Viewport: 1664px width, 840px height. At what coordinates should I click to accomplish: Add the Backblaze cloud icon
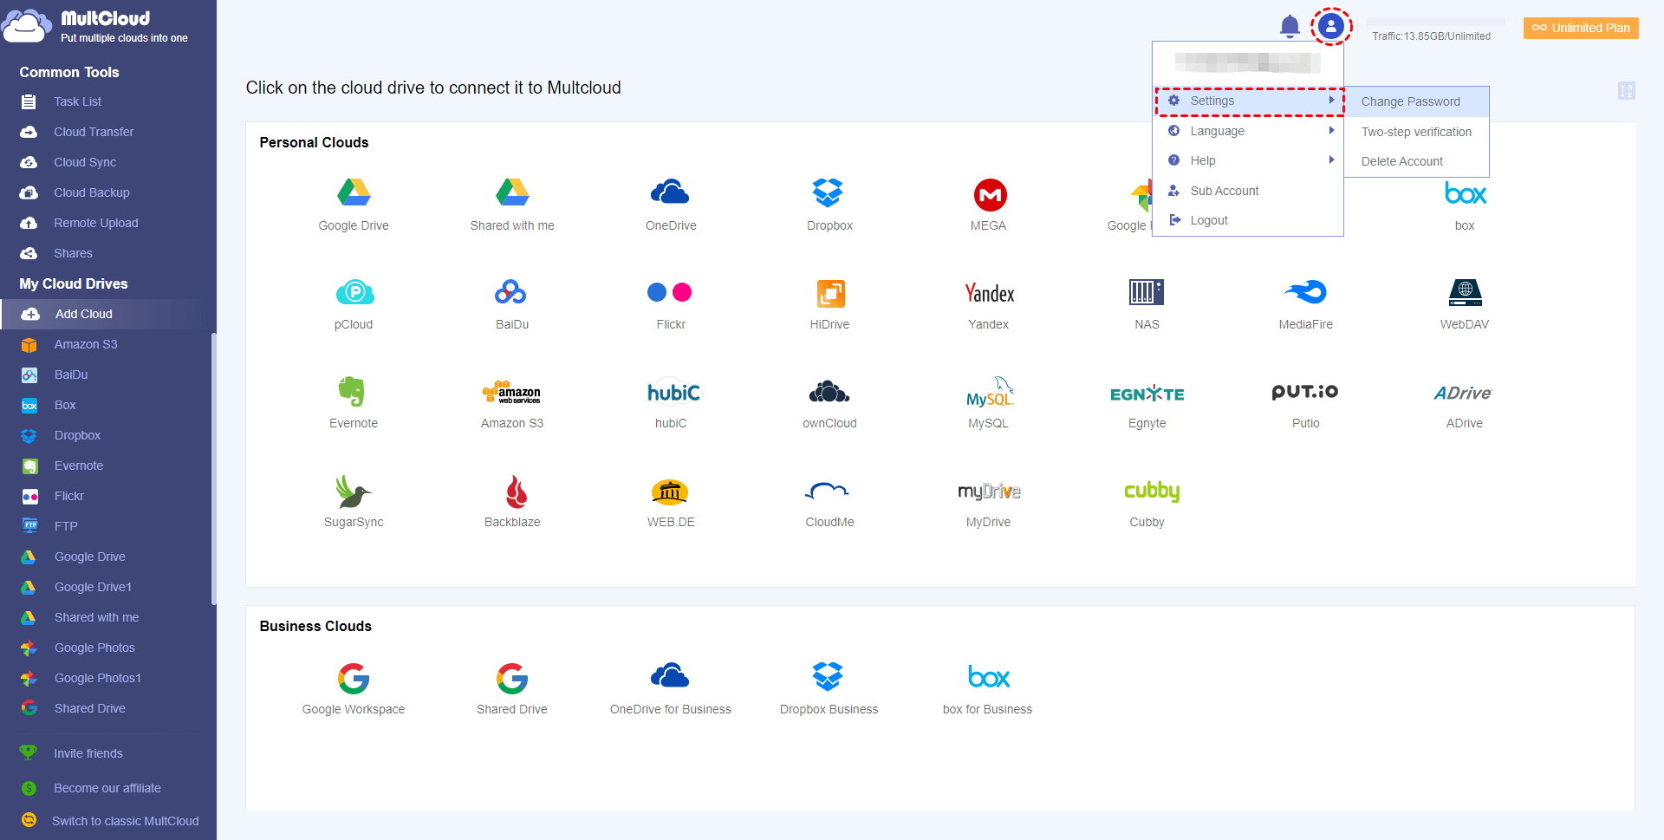point(517,492)
